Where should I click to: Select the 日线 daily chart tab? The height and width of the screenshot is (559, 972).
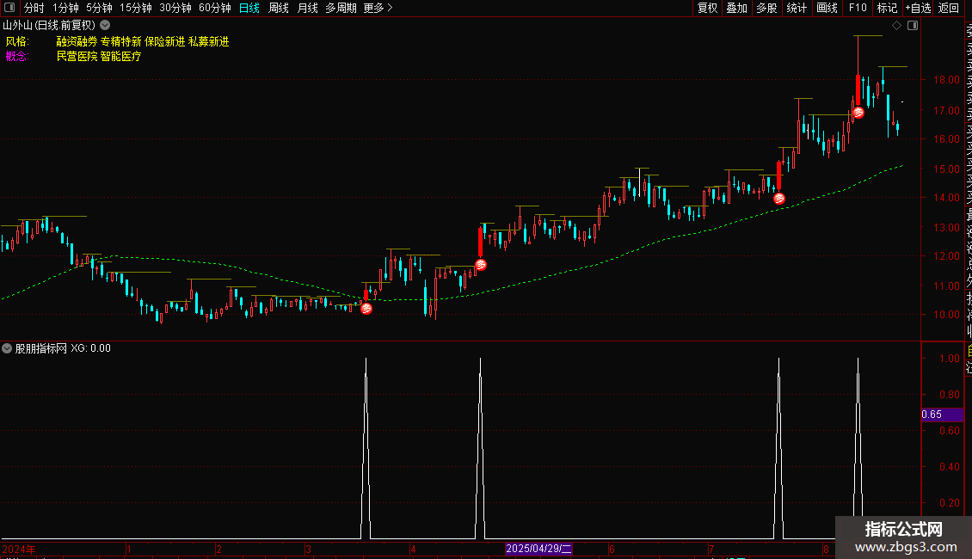tap(249, 8)
